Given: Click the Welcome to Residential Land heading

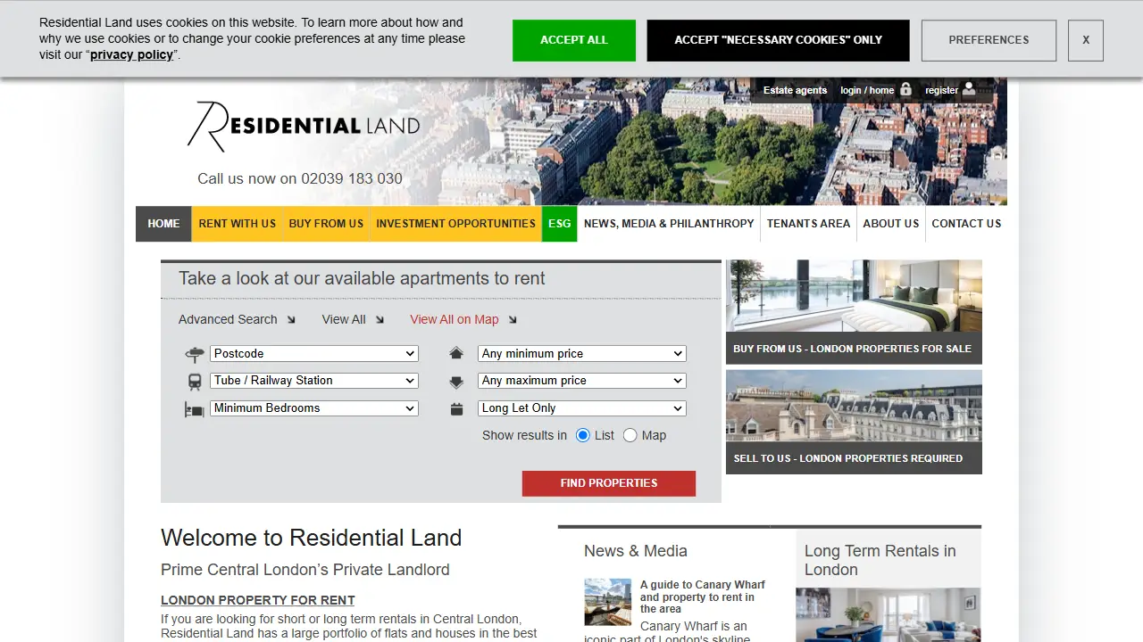Looking at the screenshot, I should coord(312,538).
